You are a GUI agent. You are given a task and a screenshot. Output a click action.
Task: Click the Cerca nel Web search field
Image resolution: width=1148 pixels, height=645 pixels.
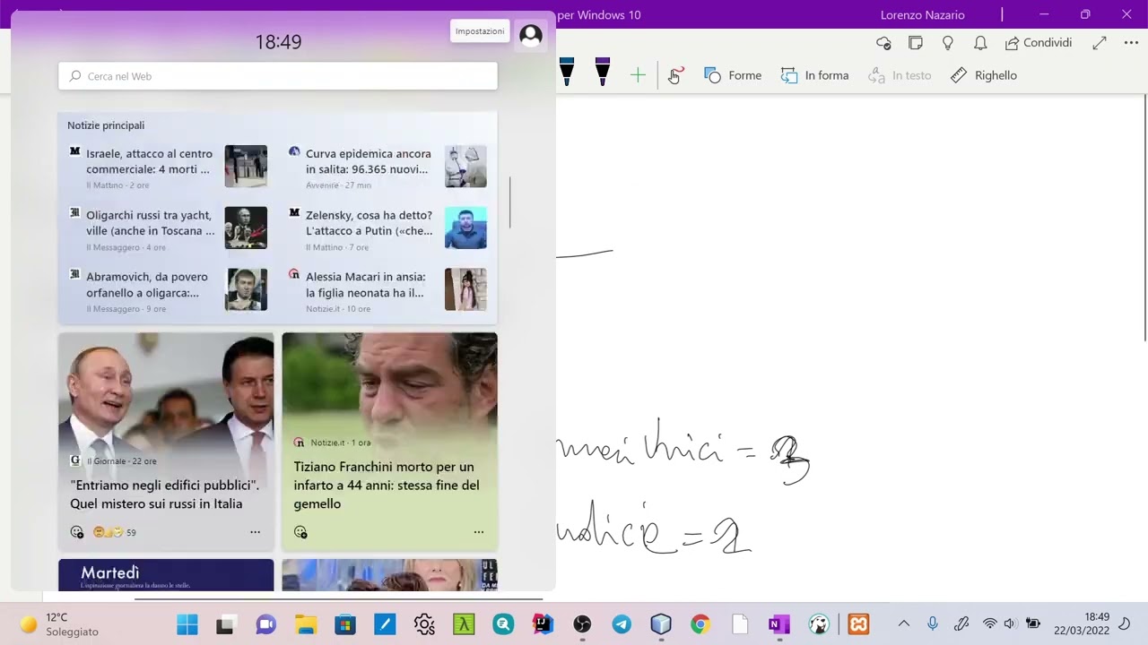278,76
